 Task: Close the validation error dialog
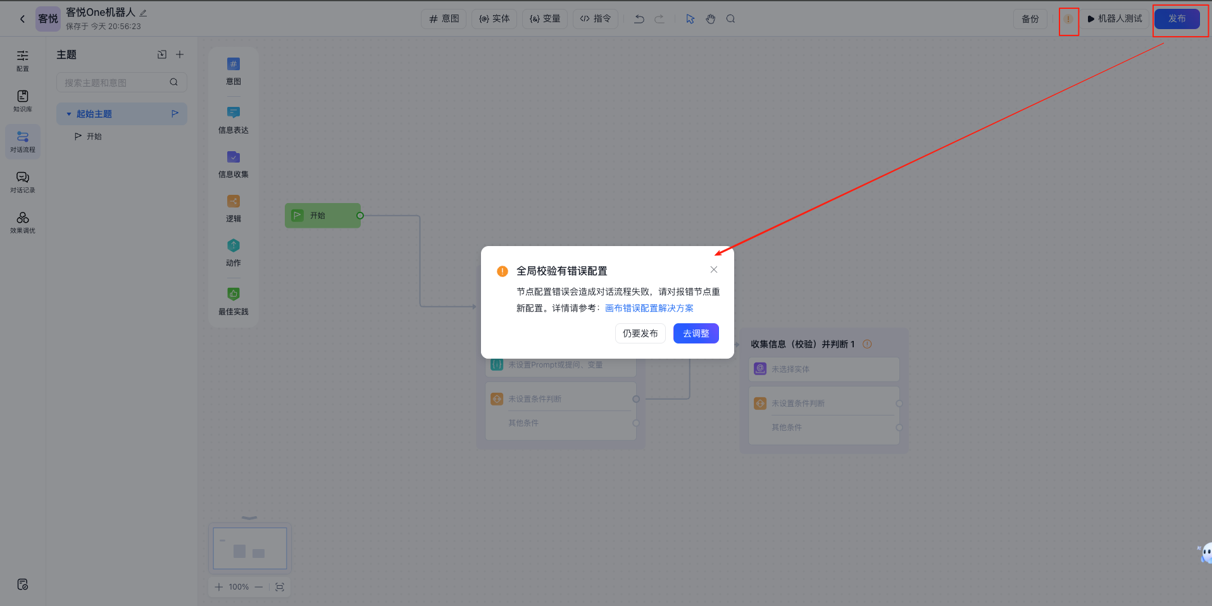point(713,269)
